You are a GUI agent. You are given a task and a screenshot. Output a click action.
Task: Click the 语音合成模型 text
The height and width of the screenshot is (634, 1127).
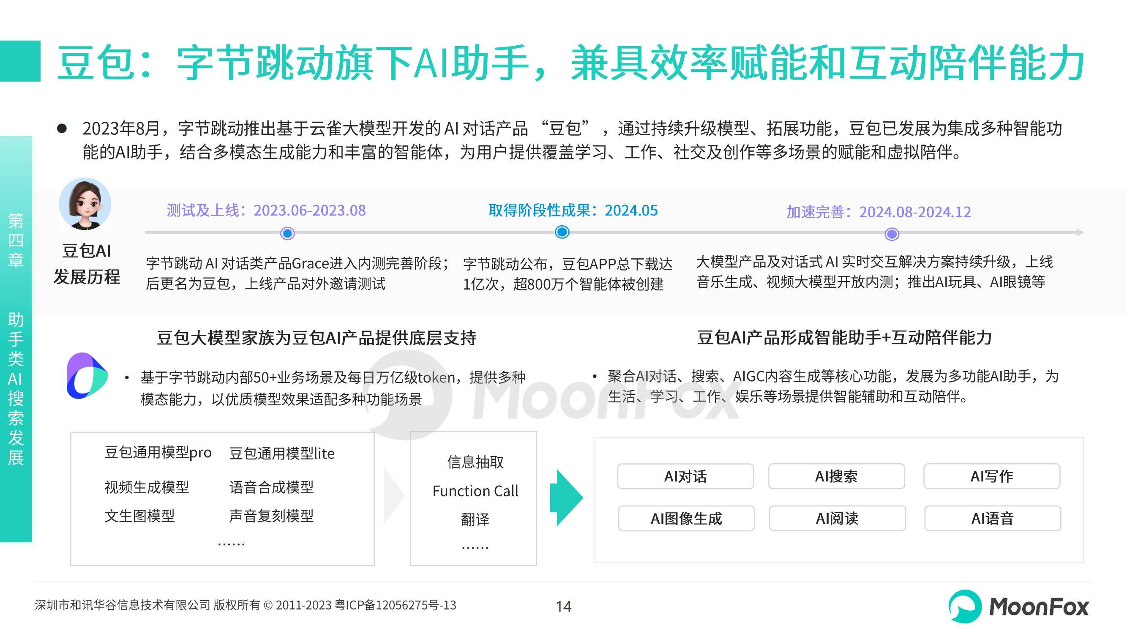coord(271,487)
